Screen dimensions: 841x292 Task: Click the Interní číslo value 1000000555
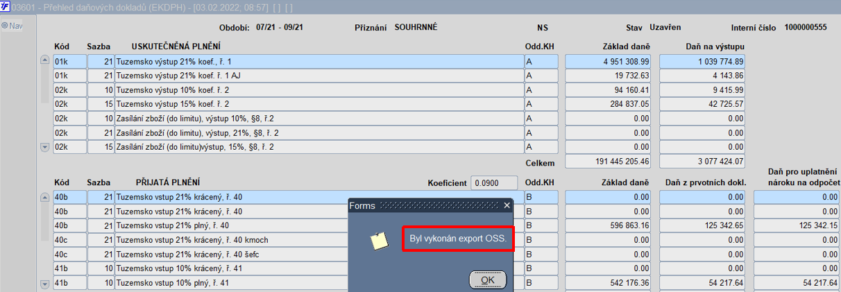pyautogui.click(x=806, y=27)
